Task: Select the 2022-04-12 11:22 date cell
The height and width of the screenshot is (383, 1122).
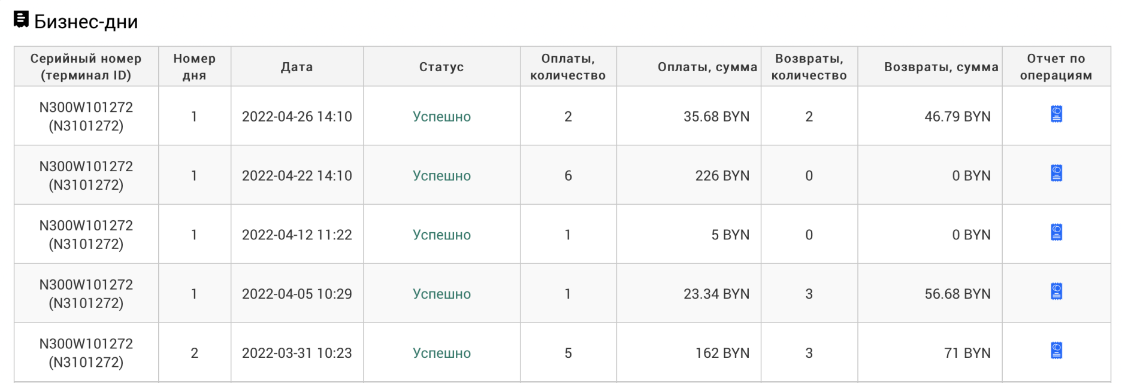Action: click(x=297, y=235)
